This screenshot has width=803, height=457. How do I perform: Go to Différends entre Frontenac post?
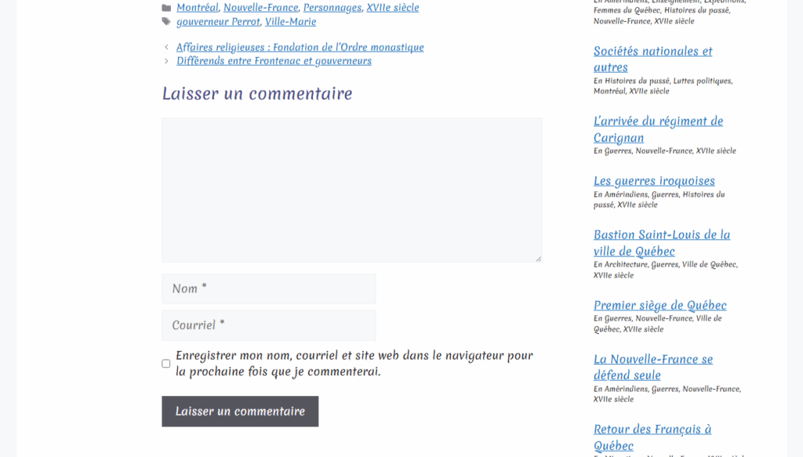tap(274, 61)
